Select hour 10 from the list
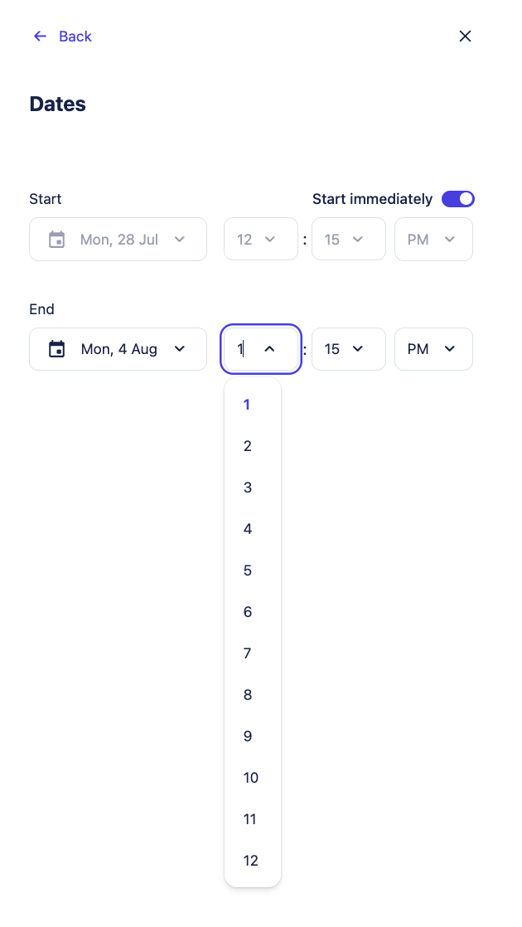The height and width of the screenshot is (927, 522). [x=250, y=778]
